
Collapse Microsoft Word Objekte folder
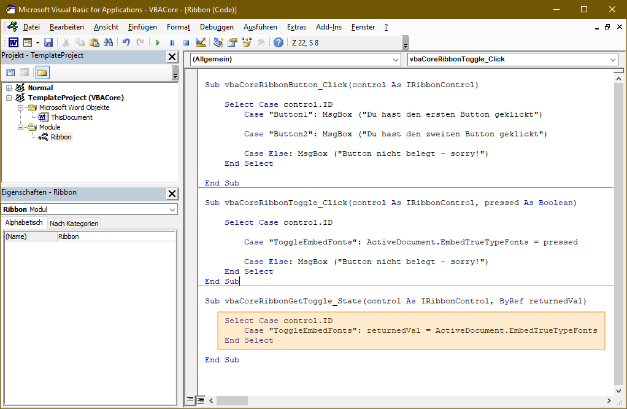click(x=20, y=107)
